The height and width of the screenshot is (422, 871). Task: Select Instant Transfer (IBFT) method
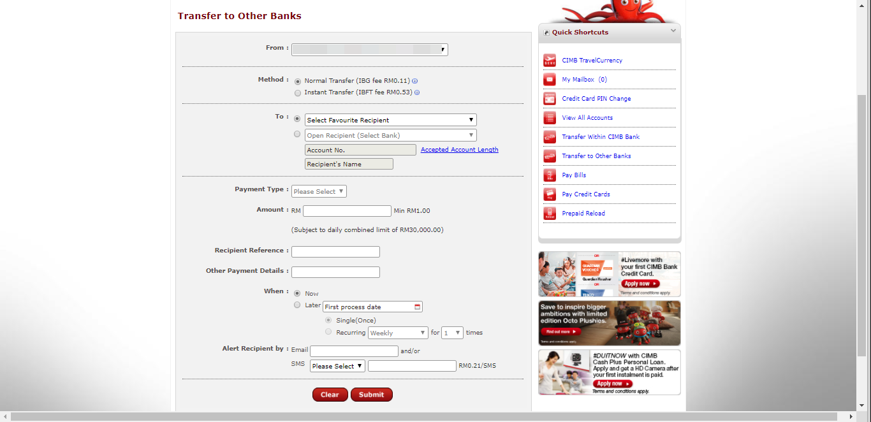(298, 93)
